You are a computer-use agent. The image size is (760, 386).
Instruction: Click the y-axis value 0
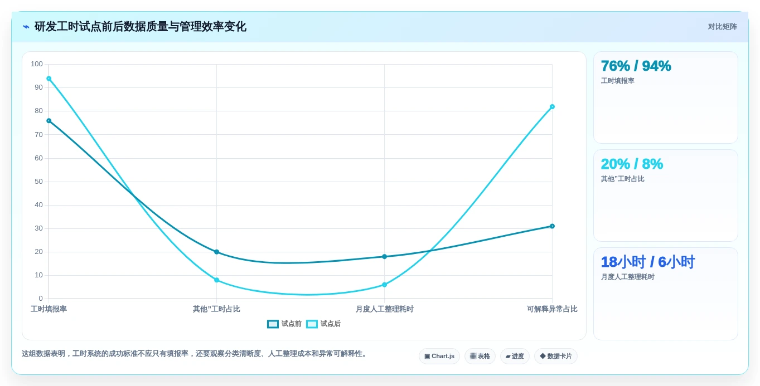(41, 299)
